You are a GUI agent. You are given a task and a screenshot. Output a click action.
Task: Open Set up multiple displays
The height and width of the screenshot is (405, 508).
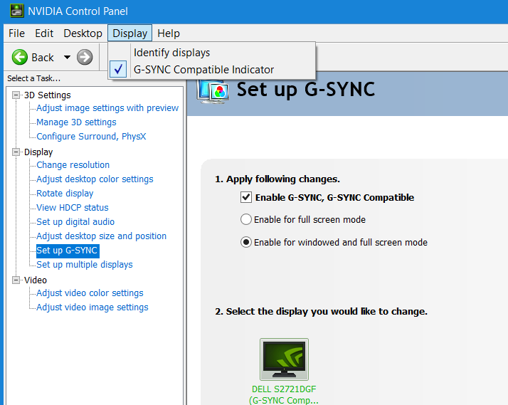point(84,265)
